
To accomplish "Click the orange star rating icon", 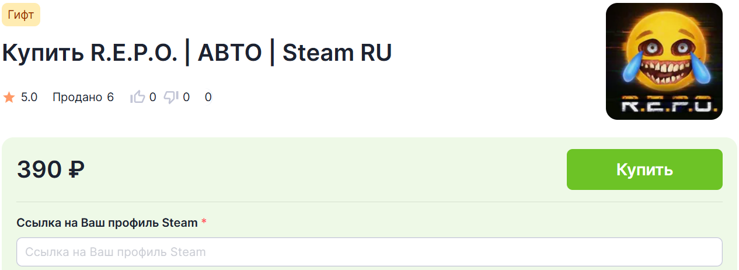I will pos(9,98).
